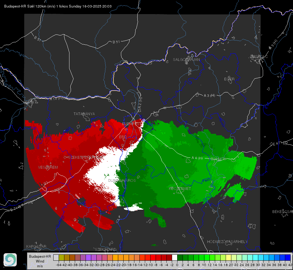
Task: Click the A 3 (H) road label near Eger
Action: click(x=209, y=96)
